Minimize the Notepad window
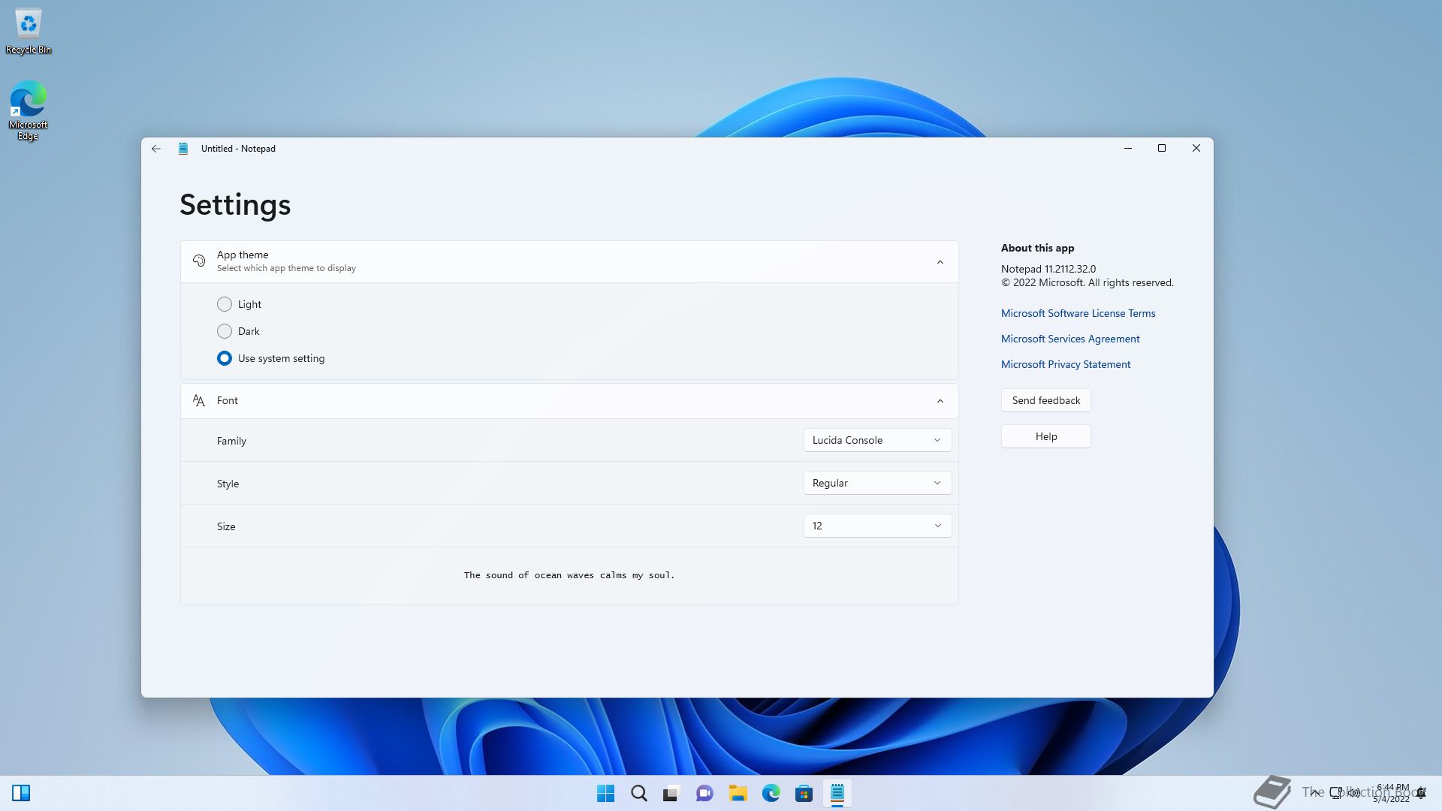This screenshot has height=811, width=1442. (1127, 149)
